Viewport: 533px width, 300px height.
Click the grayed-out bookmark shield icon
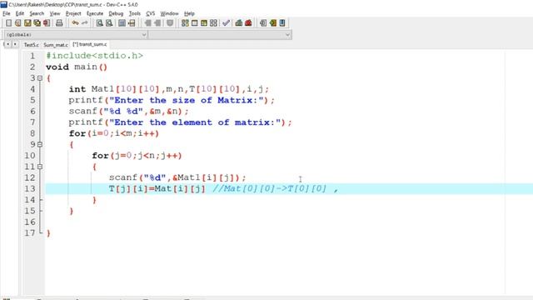point(170,23)
